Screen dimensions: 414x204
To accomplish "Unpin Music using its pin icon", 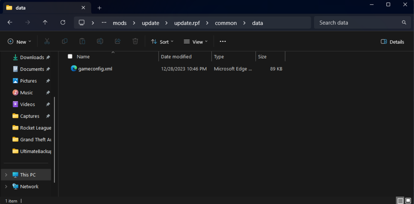I will click(x=48, y=93).
